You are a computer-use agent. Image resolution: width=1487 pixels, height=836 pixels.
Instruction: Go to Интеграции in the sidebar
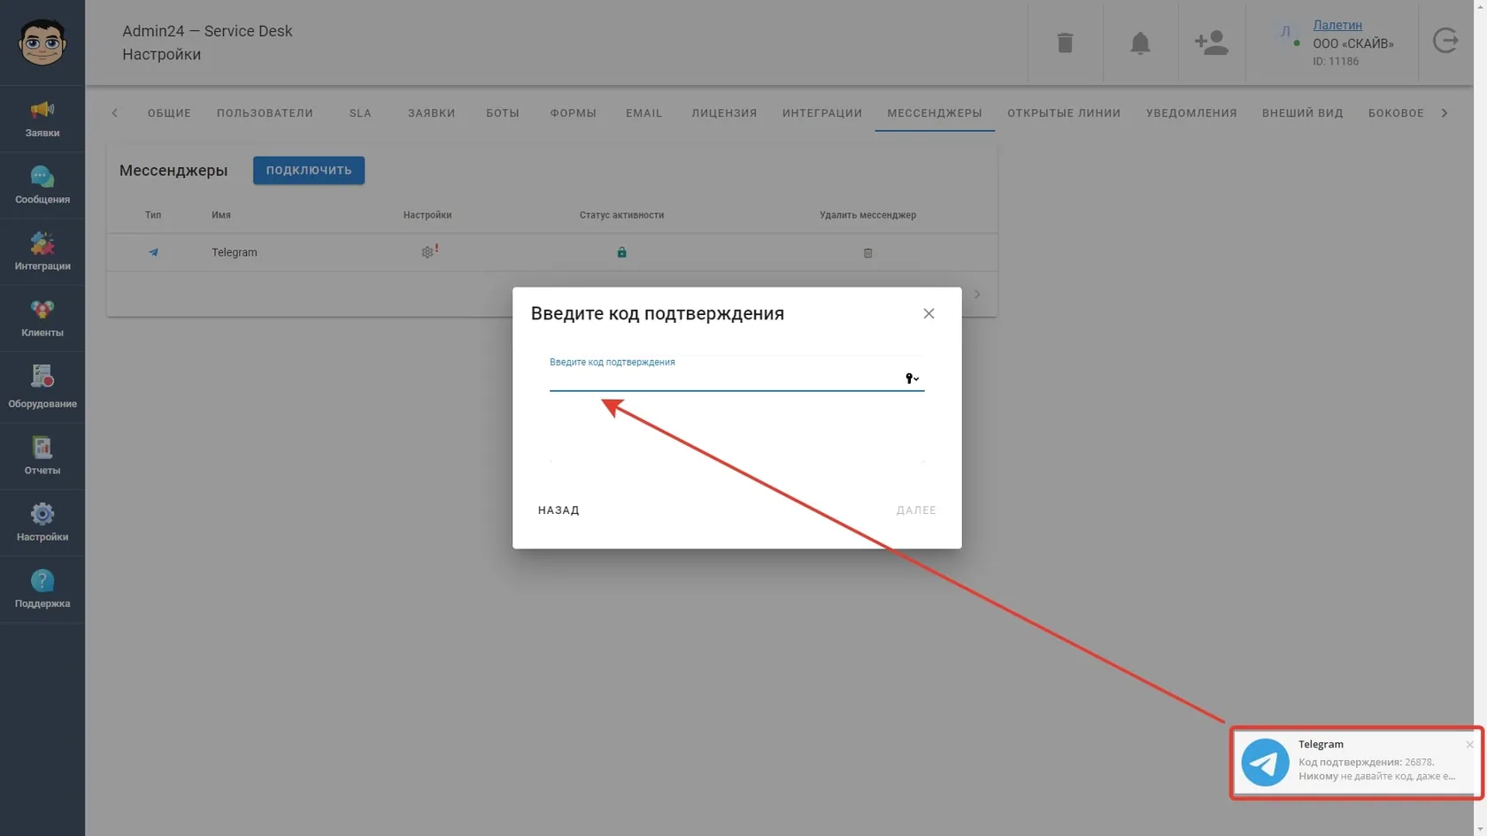tap(42, 251)
